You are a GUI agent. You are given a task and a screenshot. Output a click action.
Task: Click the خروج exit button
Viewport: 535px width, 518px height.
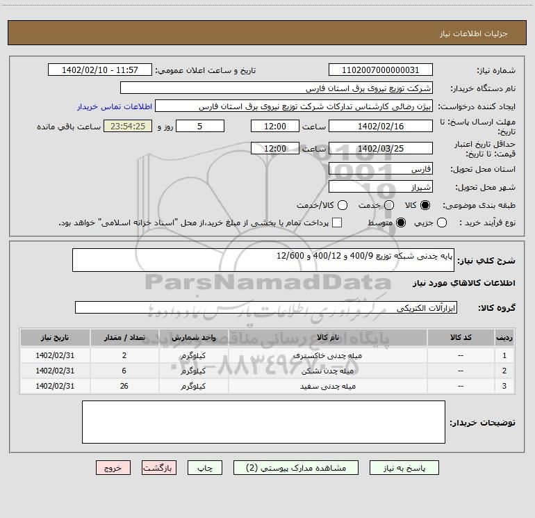(x=113, y=467)
